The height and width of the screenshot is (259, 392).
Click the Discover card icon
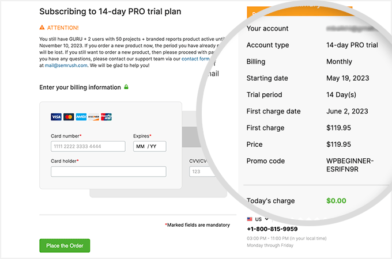coord(93,117)
